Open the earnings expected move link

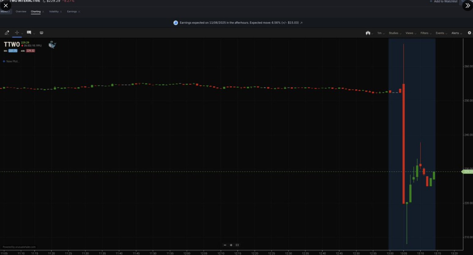(301, 23)
